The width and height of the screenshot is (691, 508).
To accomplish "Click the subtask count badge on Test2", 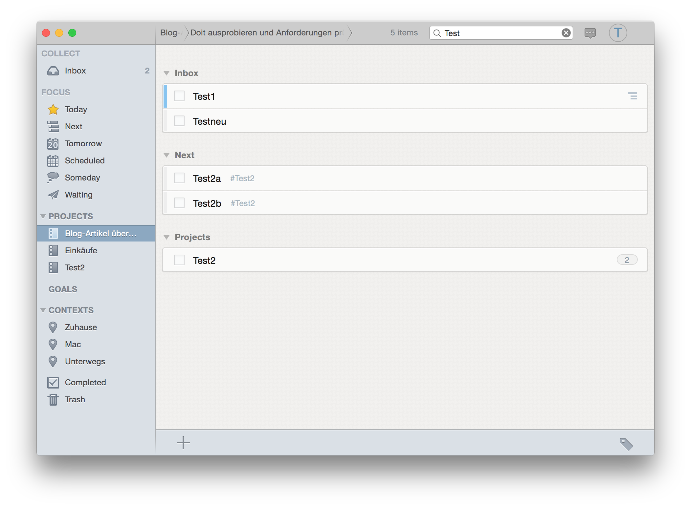I will (627, 260).
